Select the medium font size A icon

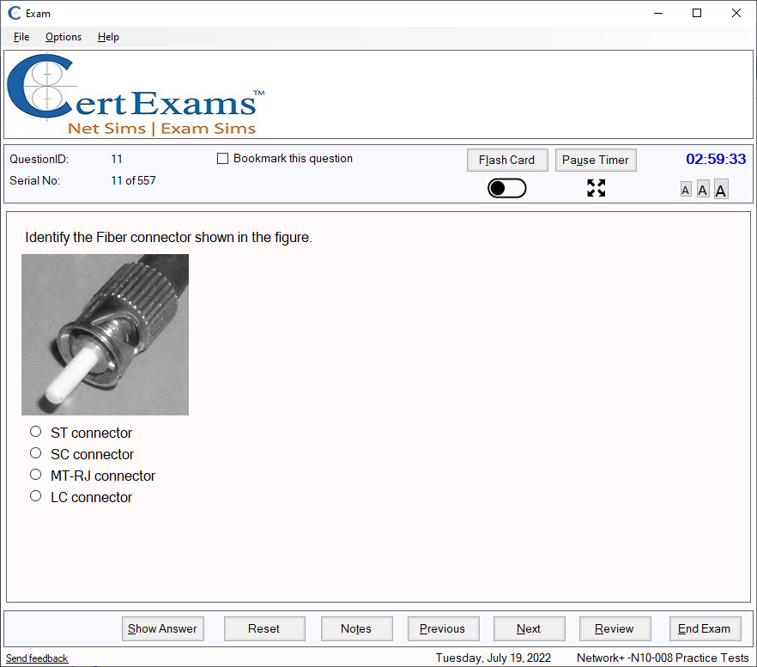(x=703, y=189)
